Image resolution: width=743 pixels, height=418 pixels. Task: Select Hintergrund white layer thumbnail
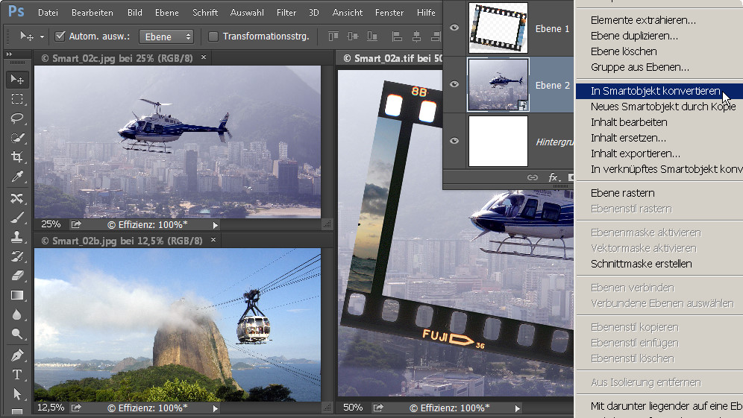coord(498,141)
